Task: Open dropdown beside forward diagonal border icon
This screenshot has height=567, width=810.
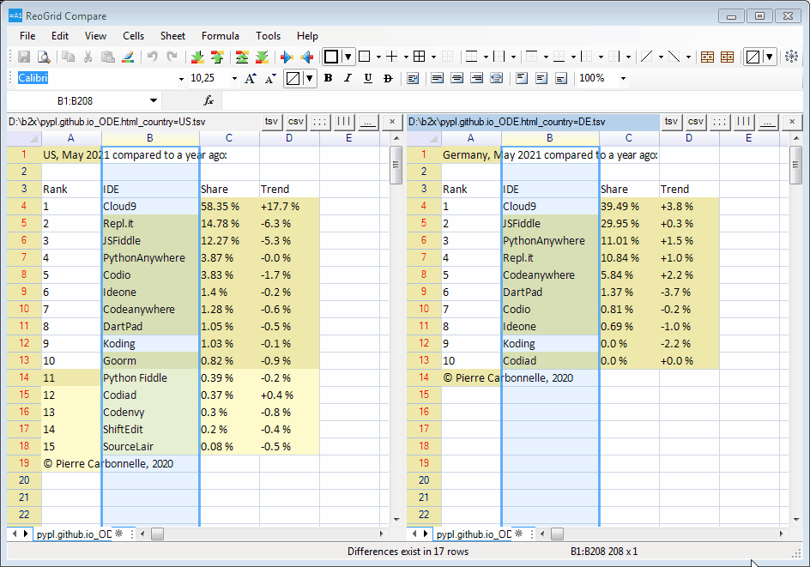Action: click(661, 57)
